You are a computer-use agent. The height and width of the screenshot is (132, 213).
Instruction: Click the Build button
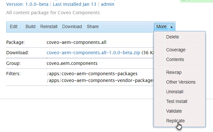pyautogui.click(x=30, y=26)
